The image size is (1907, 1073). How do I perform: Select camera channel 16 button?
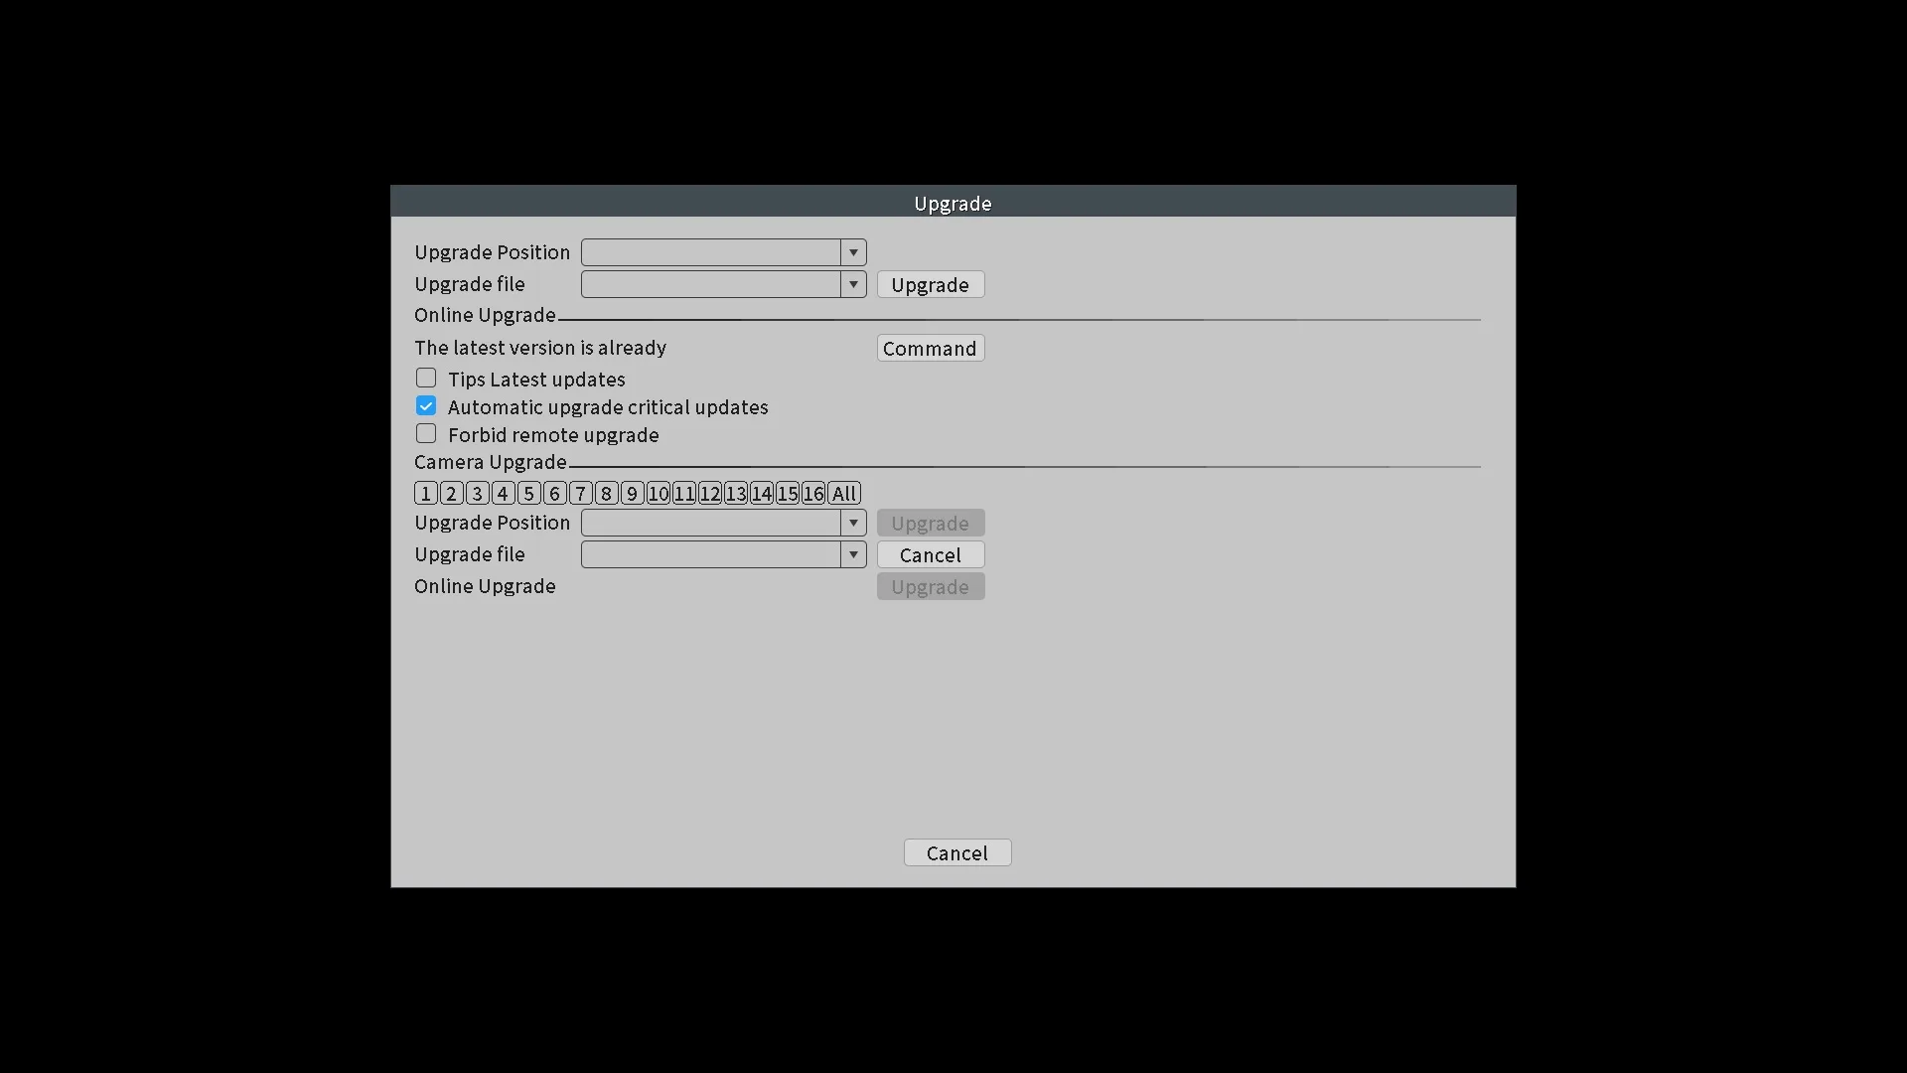812,494
